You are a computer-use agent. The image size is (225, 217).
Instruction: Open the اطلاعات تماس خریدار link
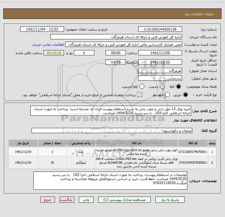coord(48,45)
